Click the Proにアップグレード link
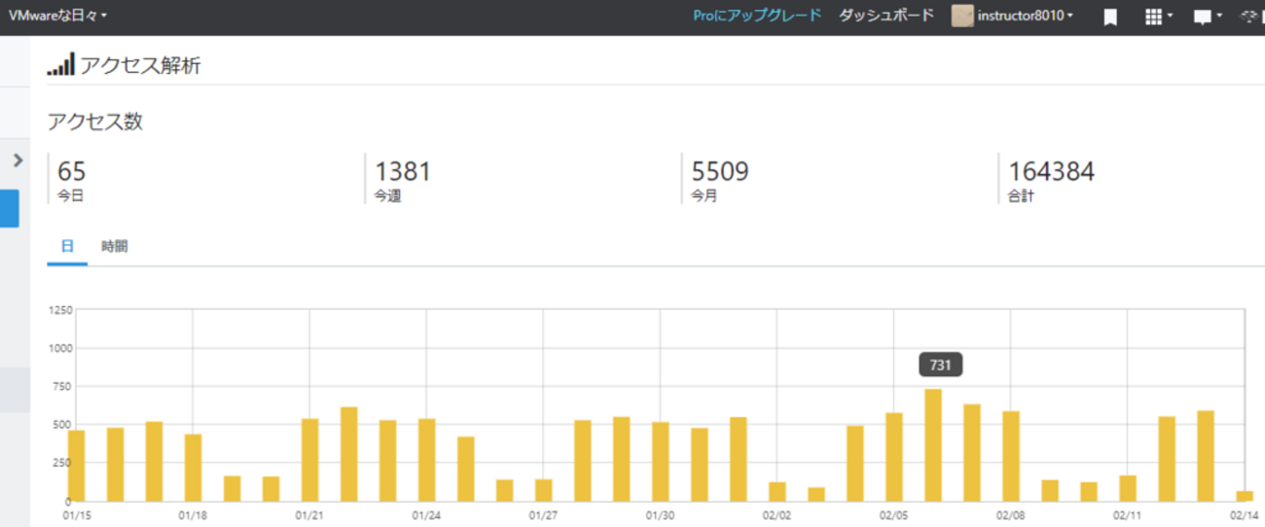 [x=757, y=16]
